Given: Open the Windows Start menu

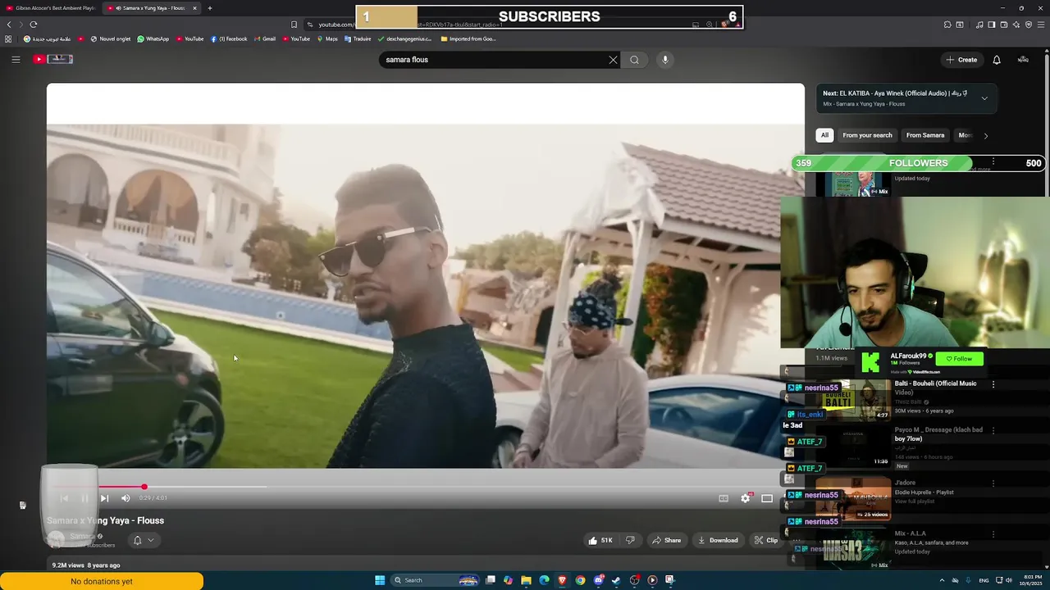Looking at the screenshot, I should click(x=380, y=580).
